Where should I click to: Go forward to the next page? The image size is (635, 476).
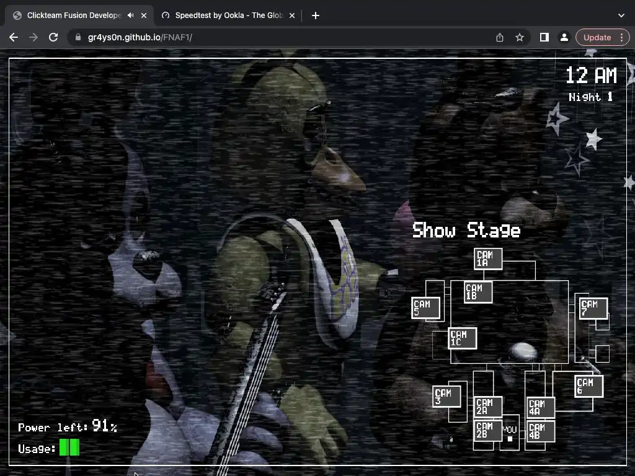(33, 37)
